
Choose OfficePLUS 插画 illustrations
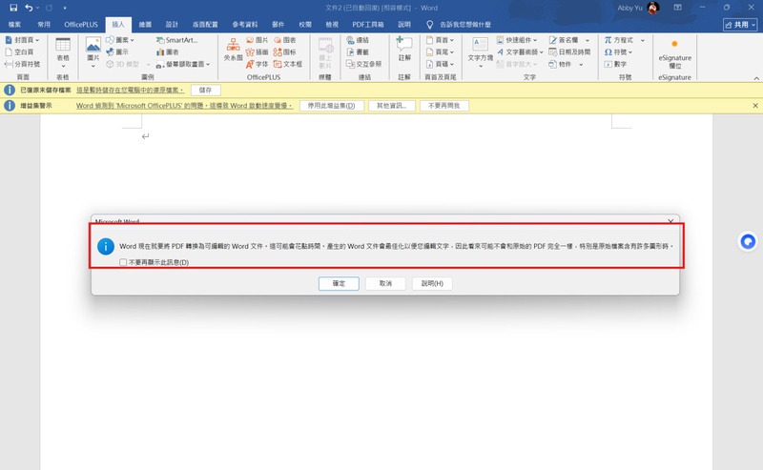(257, 52)
